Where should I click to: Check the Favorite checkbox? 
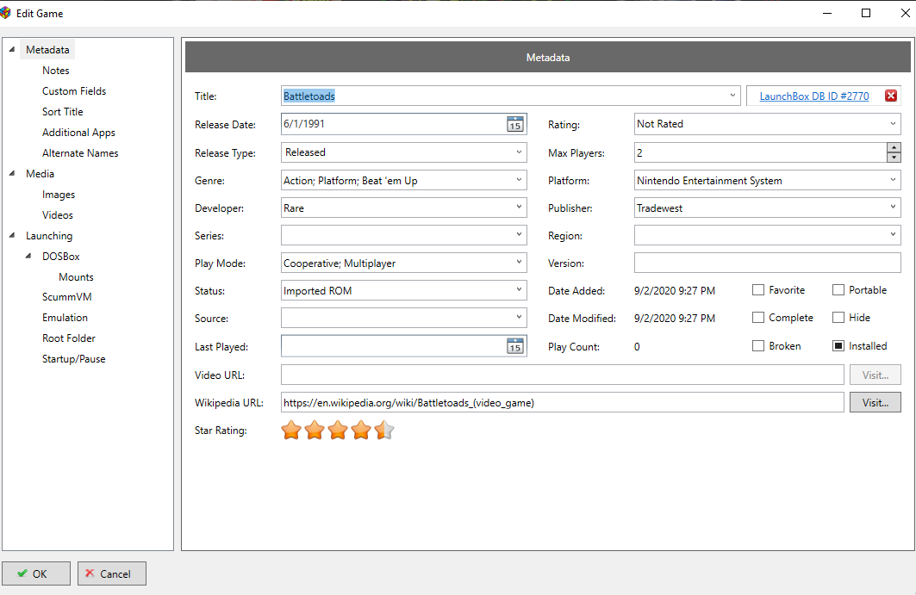click(758, 290)
